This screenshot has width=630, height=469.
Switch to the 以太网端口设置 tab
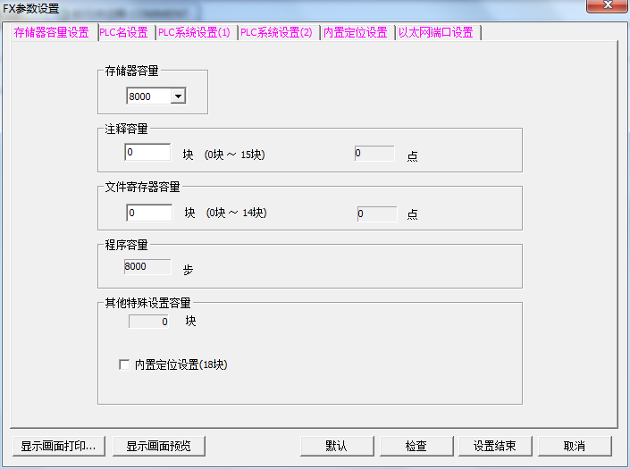coord(436,32)
